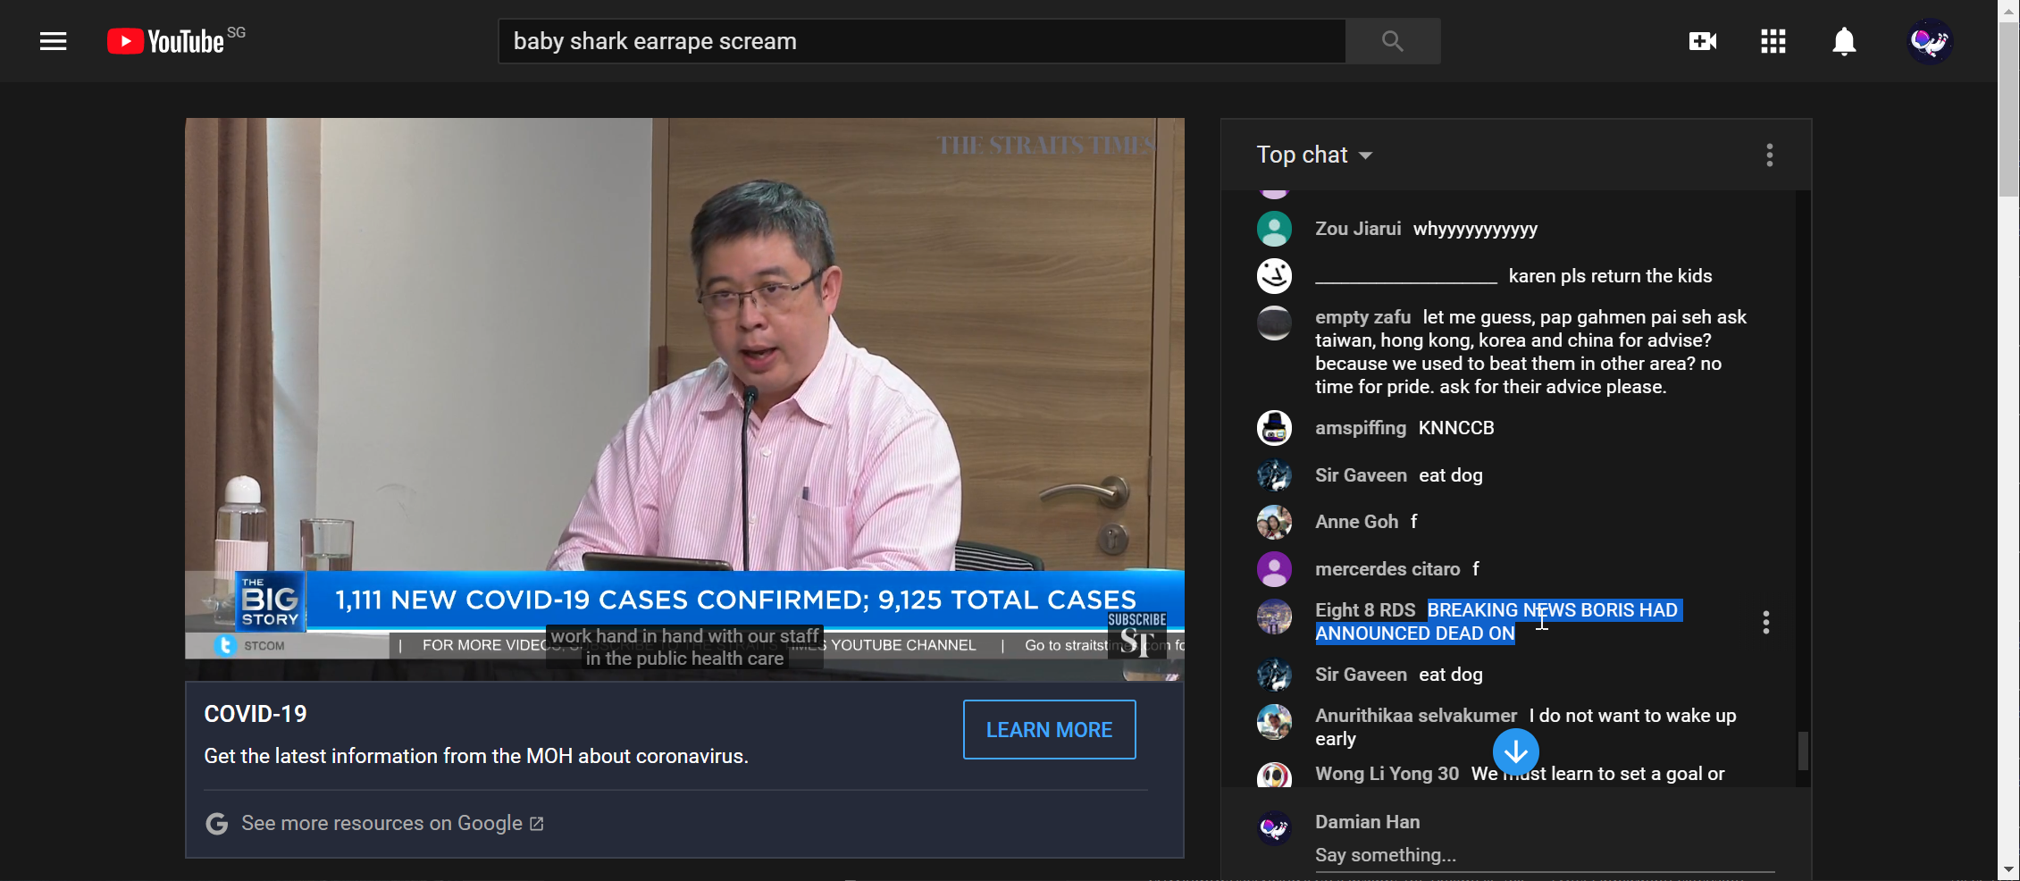The image size is (2020, 881).
Task: Type in the Say something chat field
Action: pos(1543,855)
